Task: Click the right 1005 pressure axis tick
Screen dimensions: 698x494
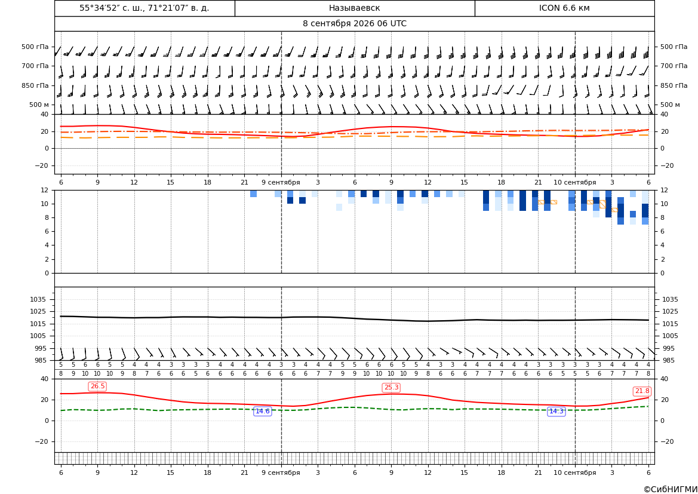Action: [671, 336]
